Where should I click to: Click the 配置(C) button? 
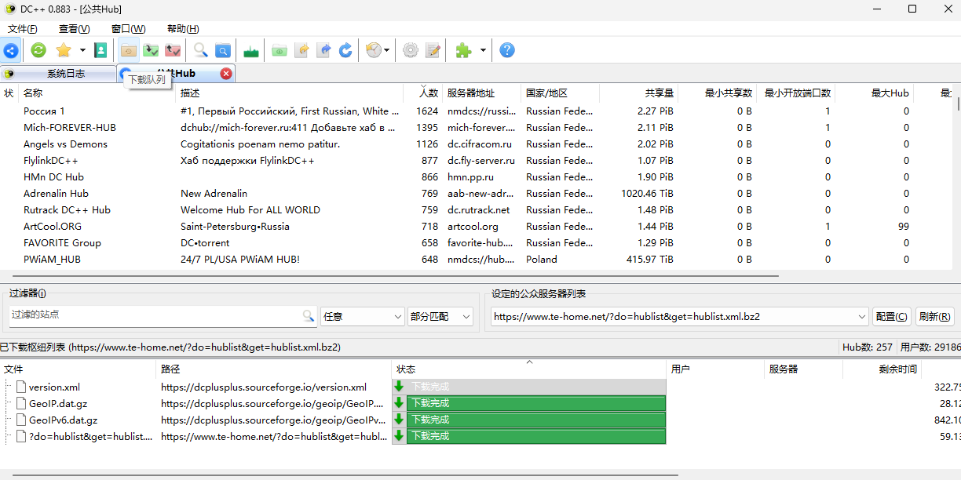point(892,317)
